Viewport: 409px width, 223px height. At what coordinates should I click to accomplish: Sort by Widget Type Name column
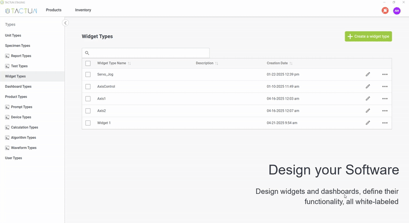click(129, 63)
